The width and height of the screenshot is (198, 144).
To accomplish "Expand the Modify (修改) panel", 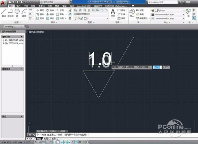I will click(54, 22).
